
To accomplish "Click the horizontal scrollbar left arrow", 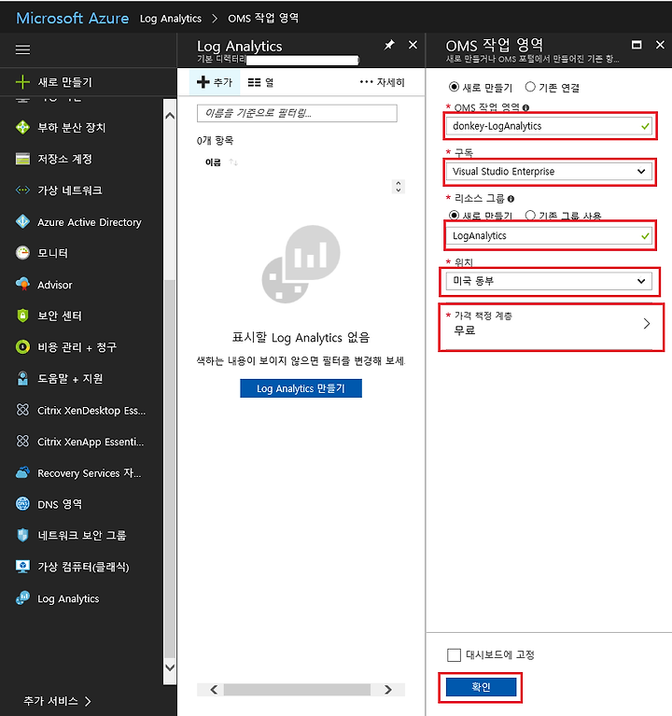I will (214, 690).
